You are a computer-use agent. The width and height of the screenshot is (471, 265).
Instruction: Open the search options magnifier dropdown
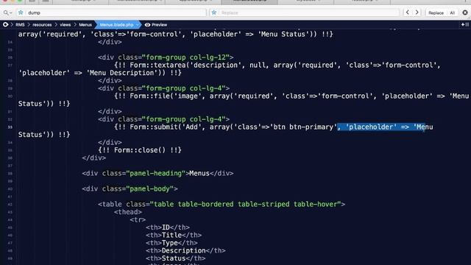(x=7, y=13)
